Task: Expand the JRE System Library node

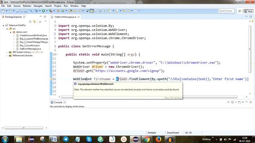Action: click(7, 52)
